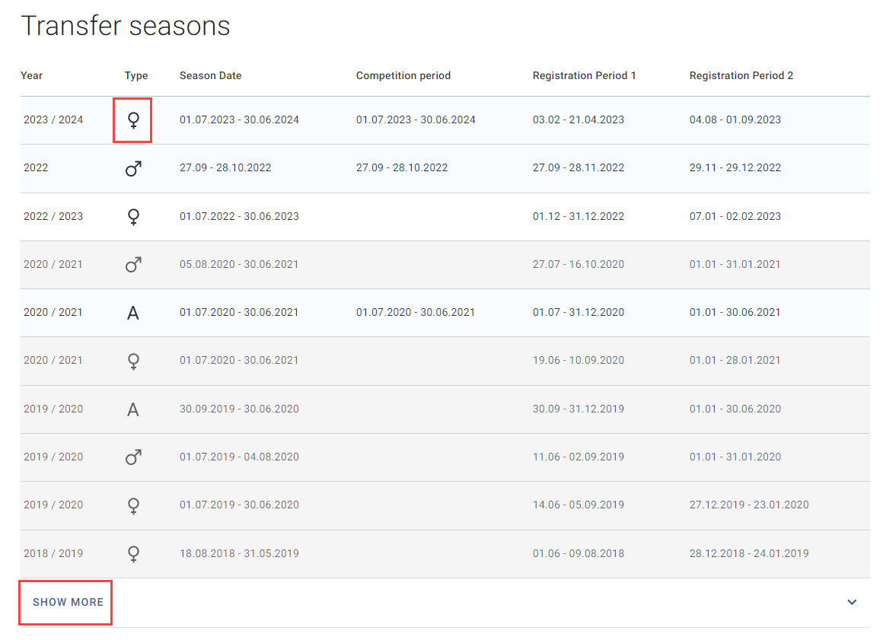
Task: Click the Season Date column header
Action: pyautogui.click(x=211, y=75)
